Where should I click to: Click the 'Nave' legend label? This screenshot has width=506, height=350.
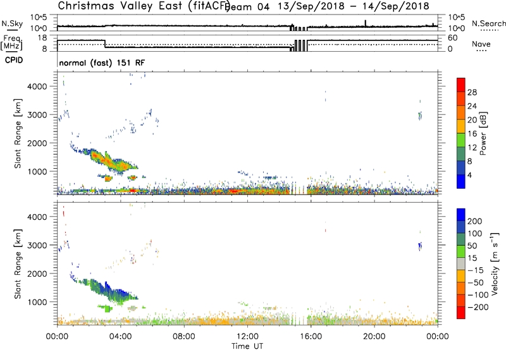pyautogui.click(x=481, y=44)
